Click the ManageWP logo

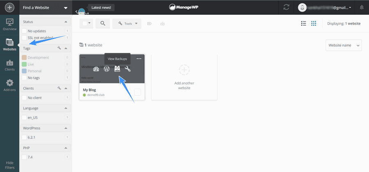tap(184, 7)
